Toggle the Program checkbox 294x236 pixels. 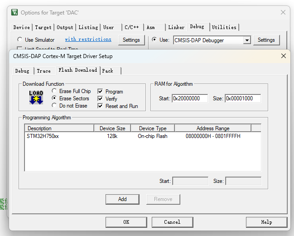coord(100,92)
